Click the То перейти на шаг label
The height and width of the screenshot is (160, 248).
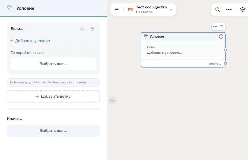[28, 53]
